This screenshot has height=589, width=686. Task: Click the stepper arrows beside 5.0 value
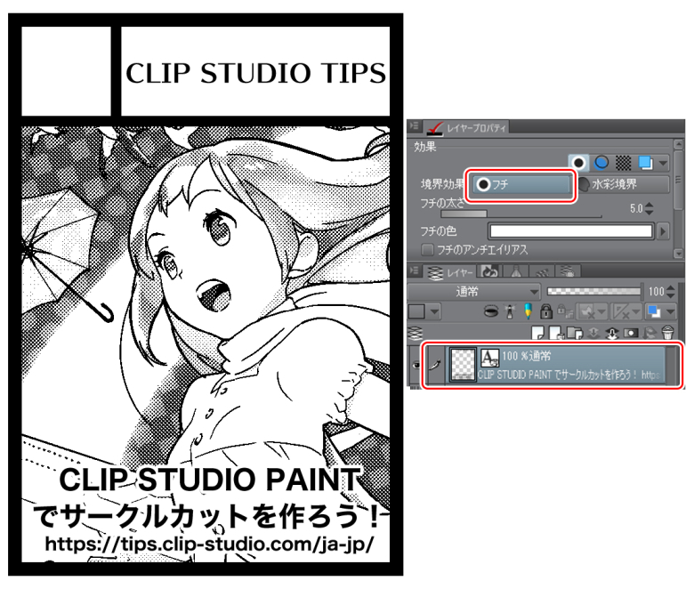pos(650,208)
